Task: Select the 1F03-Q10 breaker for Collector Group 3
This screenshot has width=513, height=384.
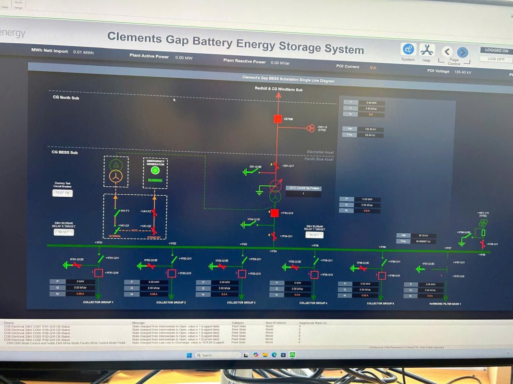Action: click(x=242, y=274)
